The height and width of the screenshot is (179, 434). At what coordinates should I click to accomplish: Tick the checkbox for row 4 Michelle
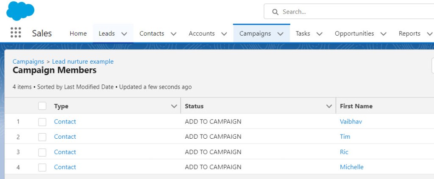(x=42, y=168)
